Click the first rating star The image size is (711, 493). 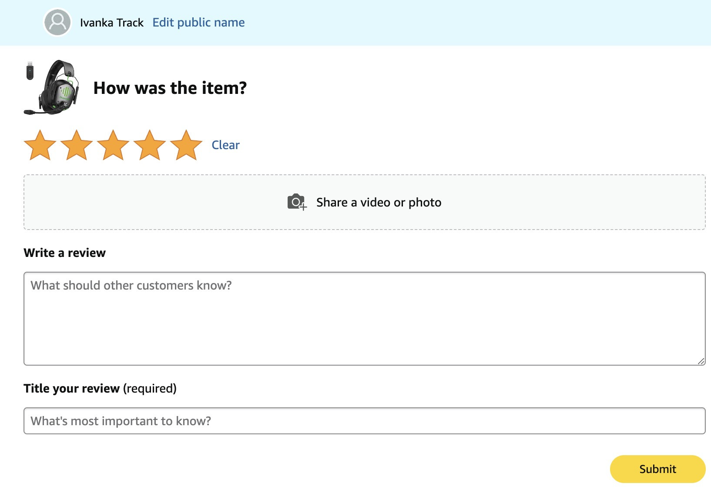40,145
